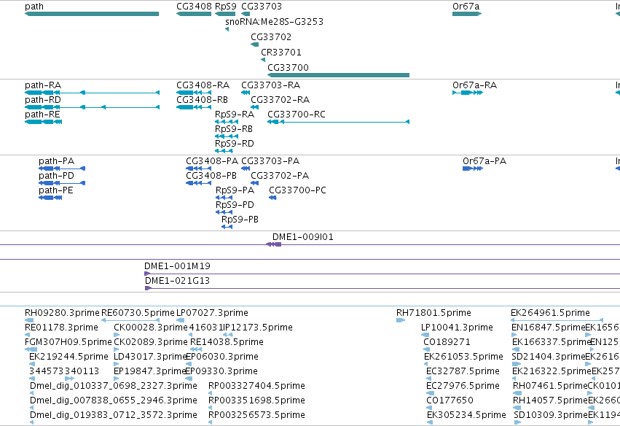Image resolution: width=620 pixels, height=426 pixels.
Task: Click the CG3408-RB transcript label
Action: [x=202, y=100]
